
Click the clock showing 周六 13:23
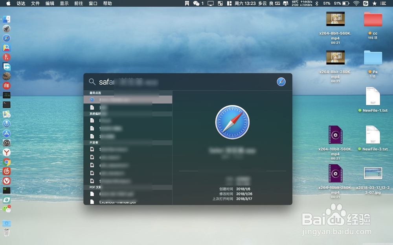click(245, 3)
